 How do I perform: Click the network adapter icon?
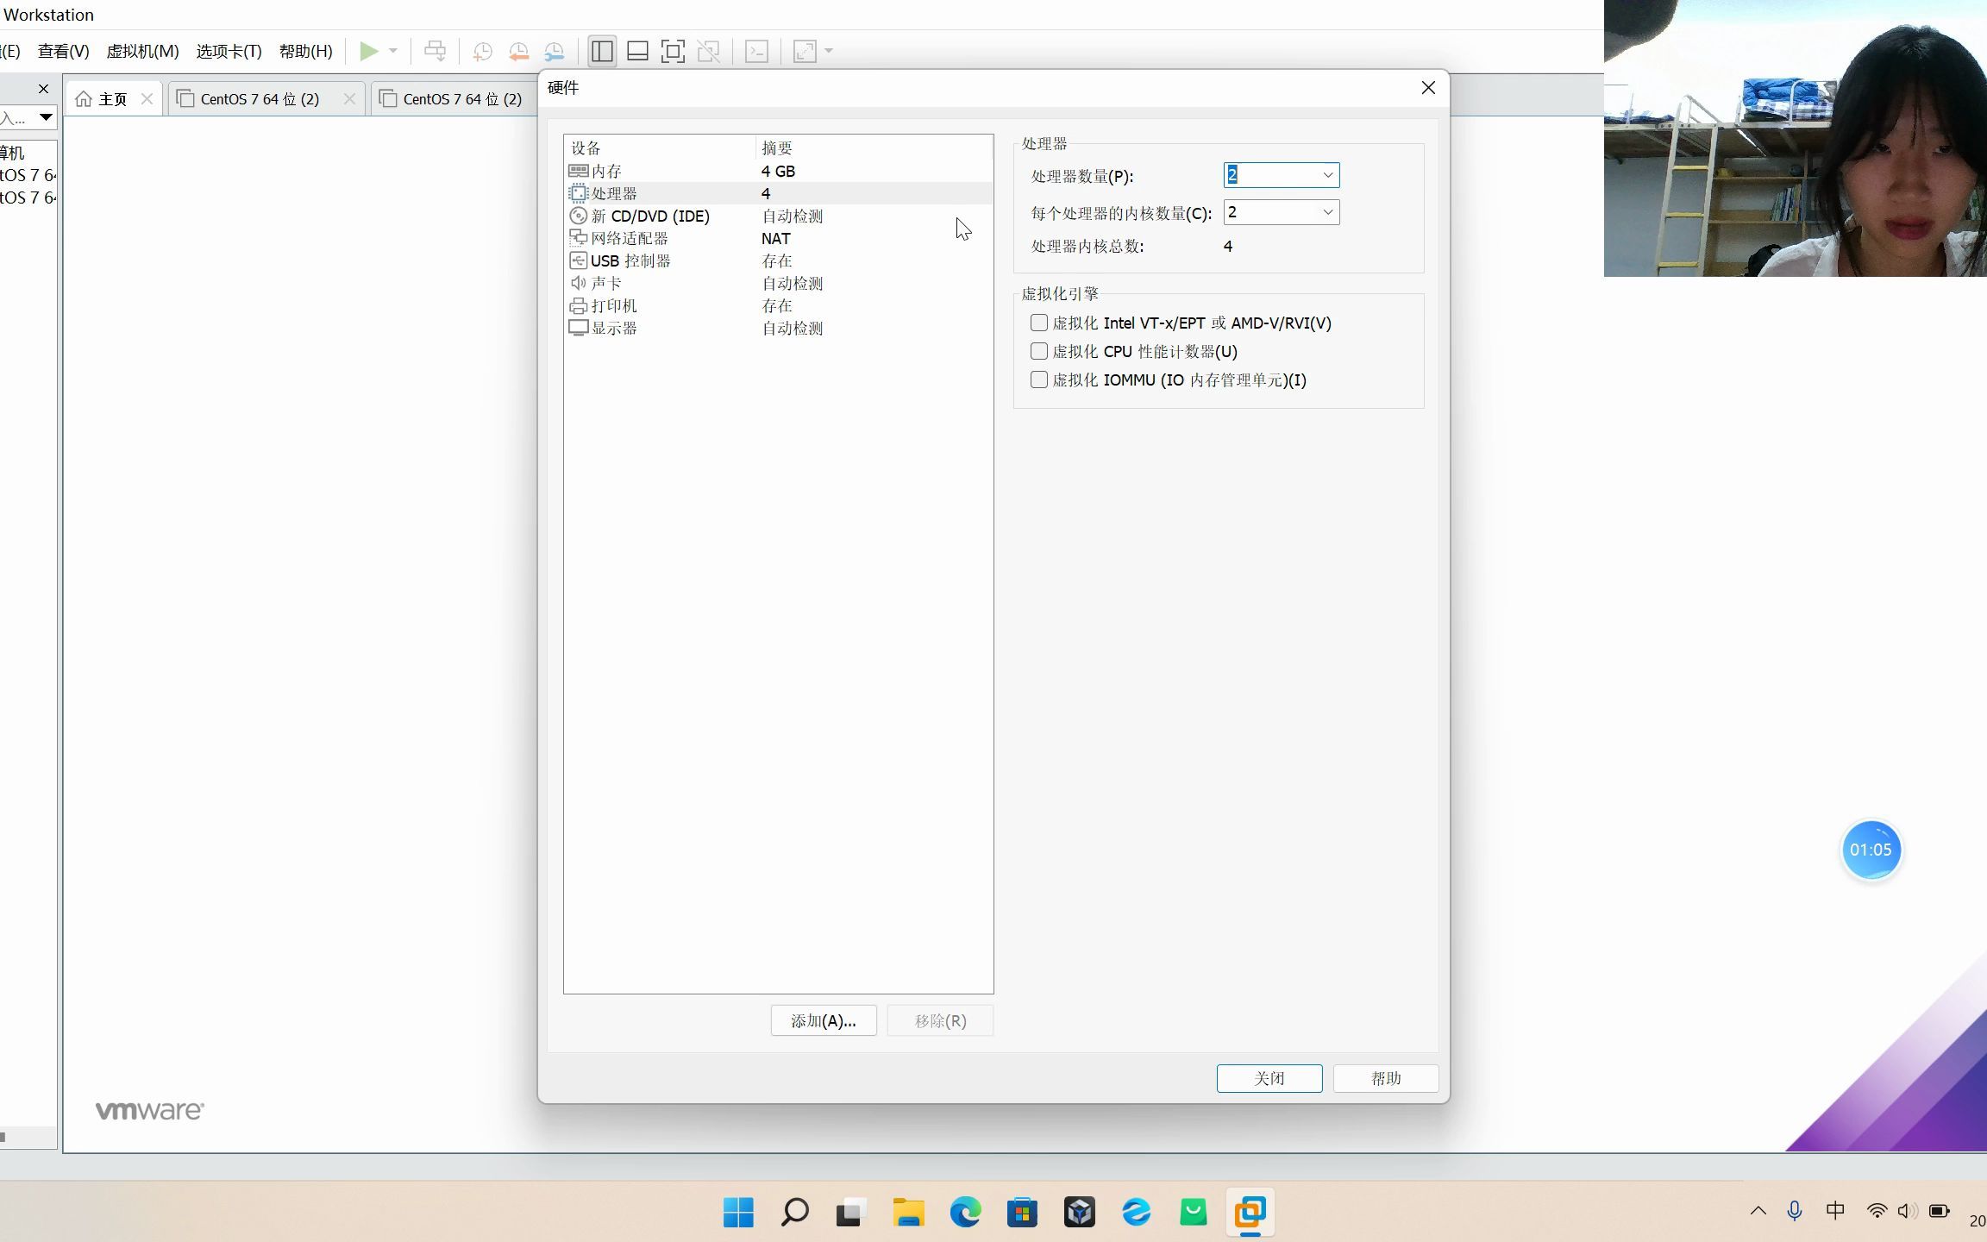click(x=579, y=238)
